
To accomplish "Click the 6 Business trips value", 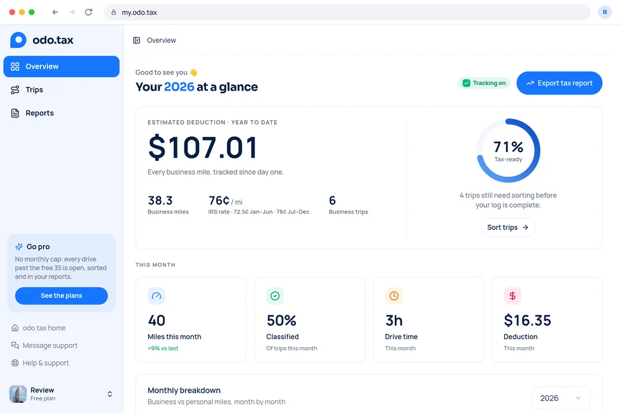I will point(332,200).
